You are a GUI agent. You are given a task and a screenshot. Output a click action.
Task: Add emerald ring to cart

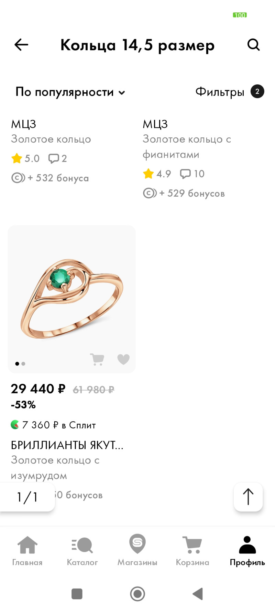pos(97,359)
